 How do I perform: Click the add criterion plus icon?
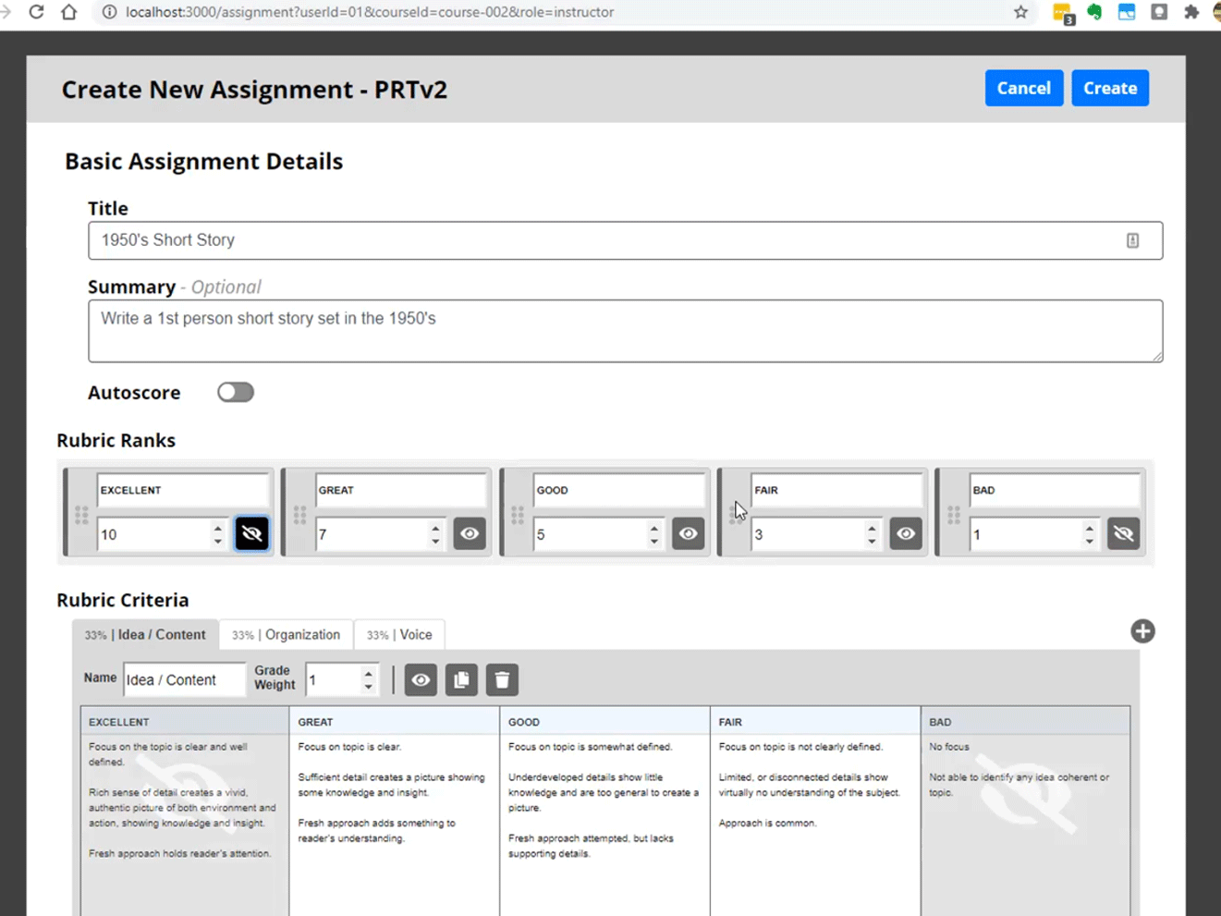click(x=1142, y=631)
